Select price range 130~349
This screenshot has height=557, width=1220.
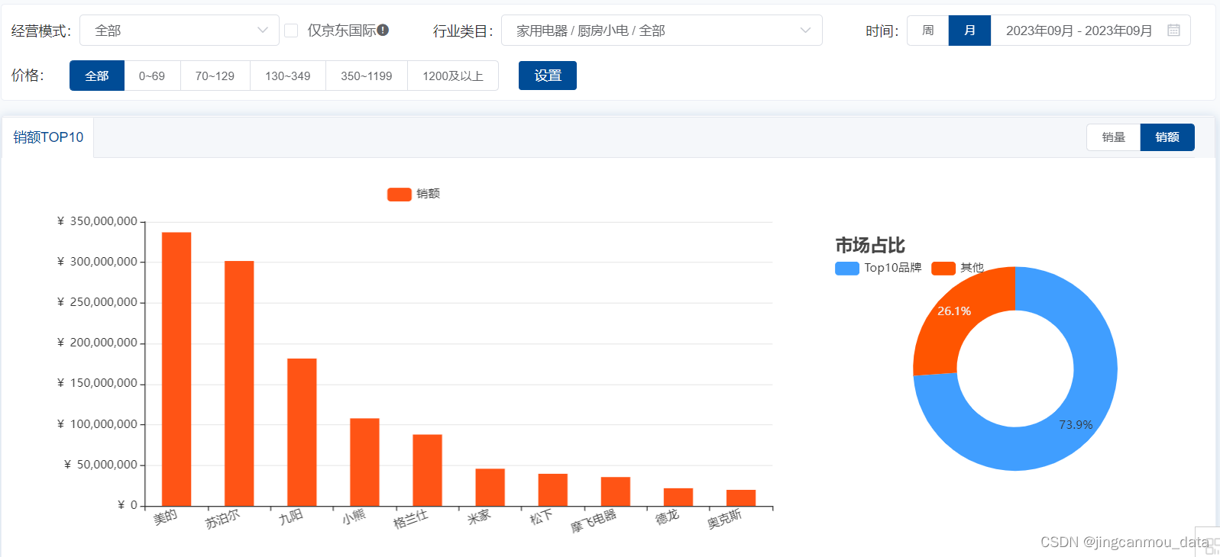pos(288,76)
